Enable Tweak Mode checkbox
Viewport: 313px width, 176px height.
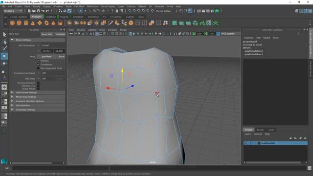[x=38, y=89]
